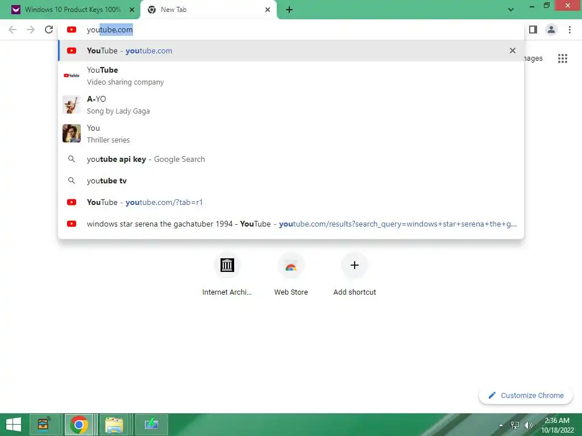Open the Chrome three-dot menu
The width and height of the screenshot is (582, 436).
[569, 30]
